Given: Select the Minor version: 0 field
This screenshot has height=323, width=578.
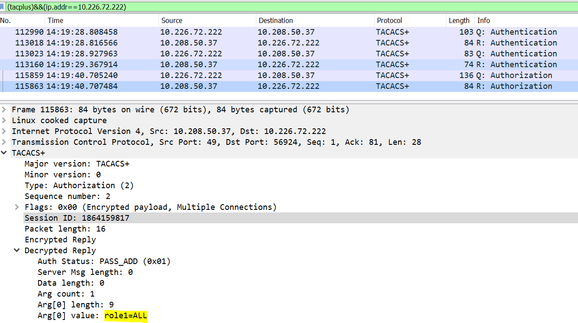Looking at the screenshot, I should [x=63, y=175].
